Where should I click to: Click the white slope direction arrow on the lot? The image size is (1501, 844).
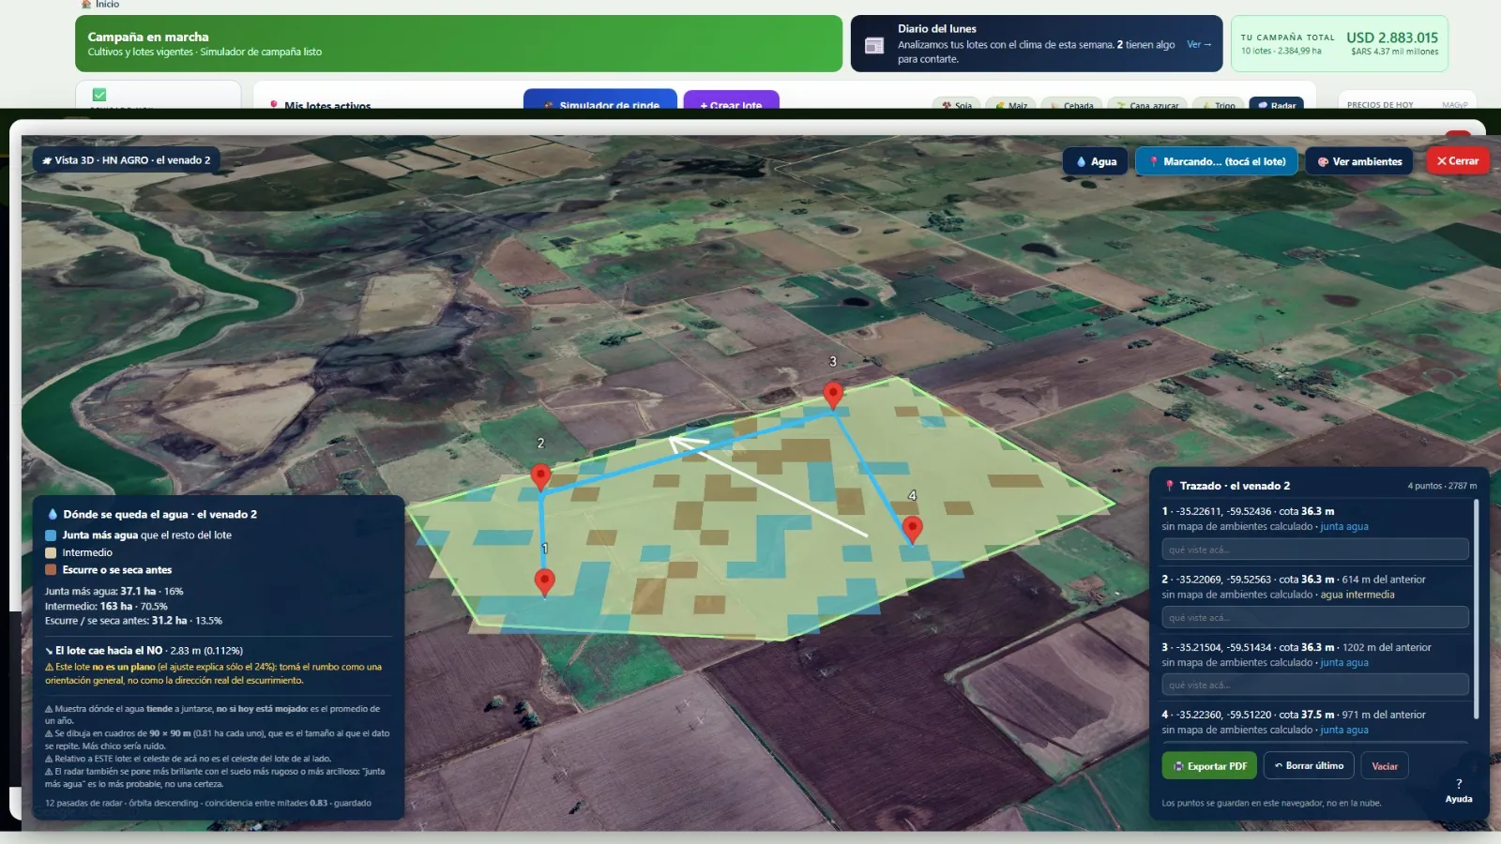pos(768,486)
